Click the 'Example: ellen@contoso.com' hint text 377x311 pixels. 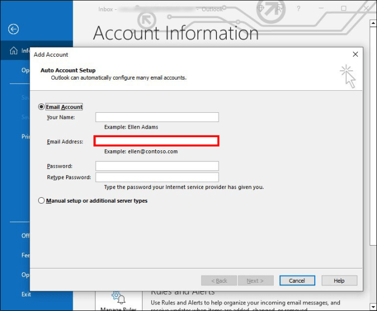click(141, 151)
